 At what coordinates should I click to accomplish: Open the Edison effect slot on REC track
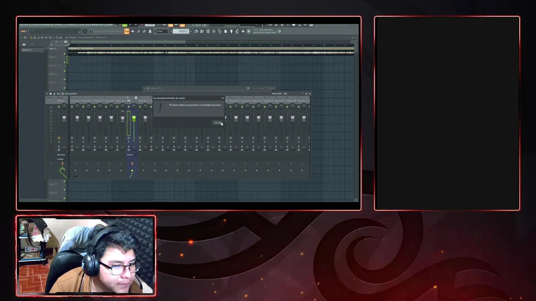click(x=130, y=155)
